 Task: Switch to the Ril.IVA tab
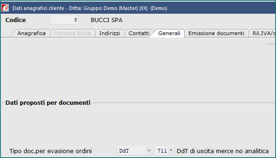(x=263, y=33)
